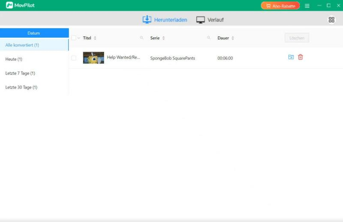Click the Löschen button
Image resolution: width=343 pixels, height=222 pixels.
[x=297, y=38]
